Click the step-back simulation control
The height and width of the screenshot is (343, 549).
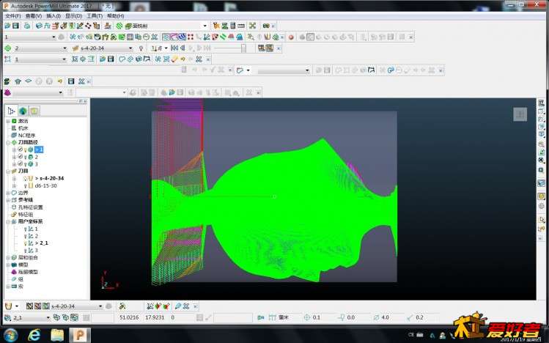point(183,48)
